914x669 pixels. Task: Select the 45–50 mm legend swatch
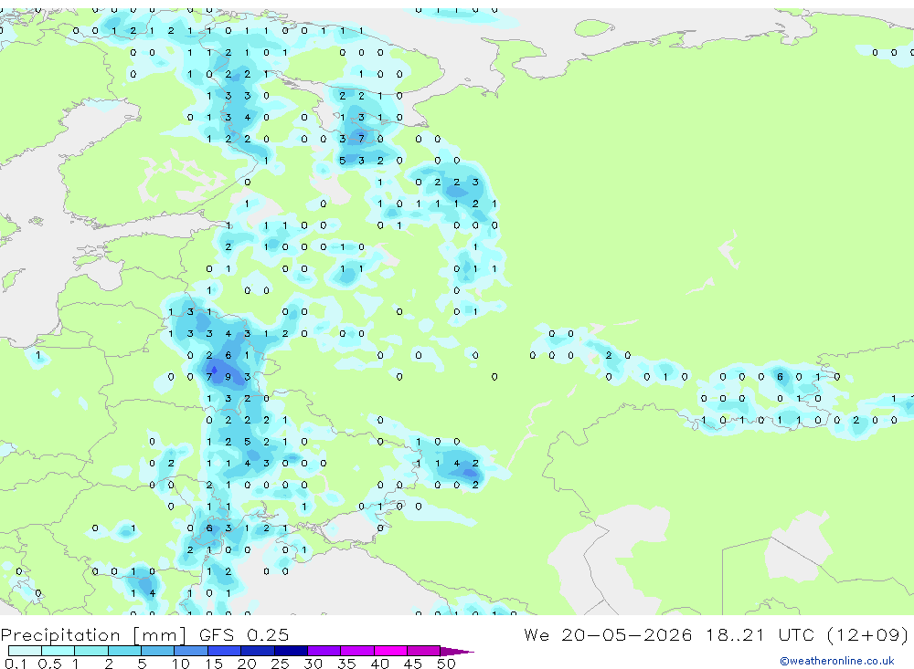click(424, 651)
